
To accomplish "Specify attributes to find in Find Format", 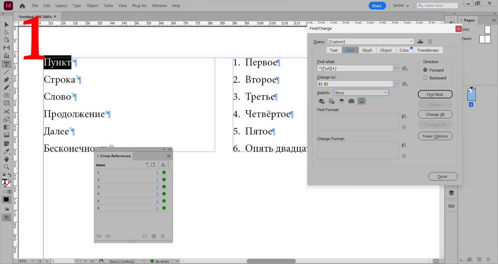I will [x=404, y=116].
